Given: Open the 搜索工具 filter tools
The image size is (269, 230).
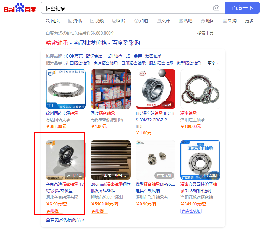Looking at the screenshot, I should pos(203,33).
